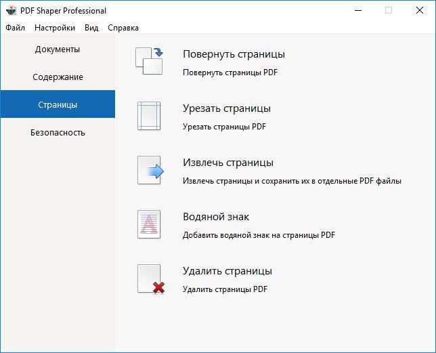Open Извлечь страницы tool heading
The width and height of the screenshot is (436, 353).
[x=228, y=163]
